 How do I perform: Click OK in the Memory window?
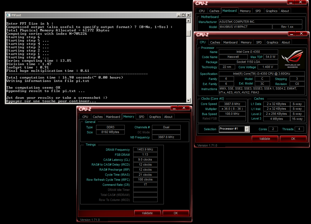click(176, 213)
